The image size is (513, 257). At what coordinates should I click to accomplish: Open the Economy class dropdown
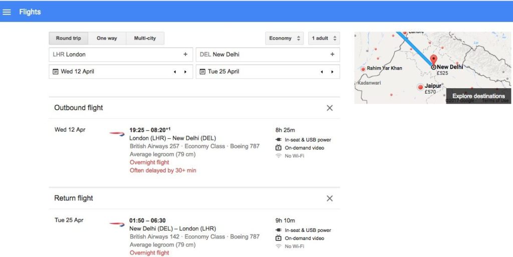(x=285, y=38)
